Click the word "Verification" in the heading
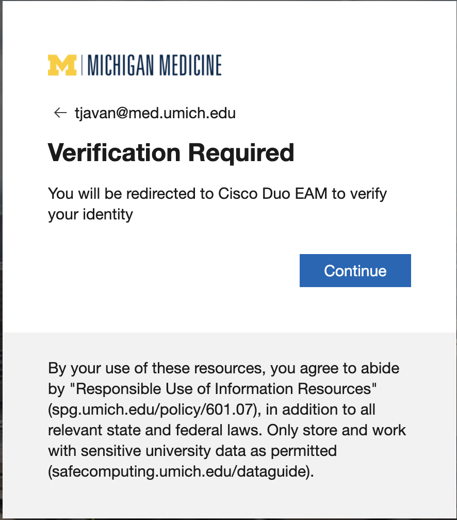 114,153
